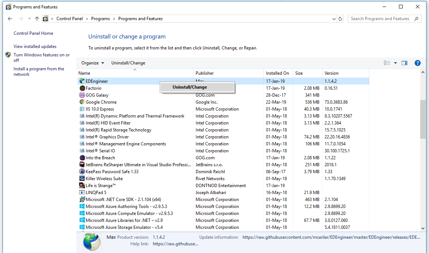429x253 pixels.
Task: Select Intel(R) Dynamic Platform and Thermal Framework
Action: click(223, 116)
